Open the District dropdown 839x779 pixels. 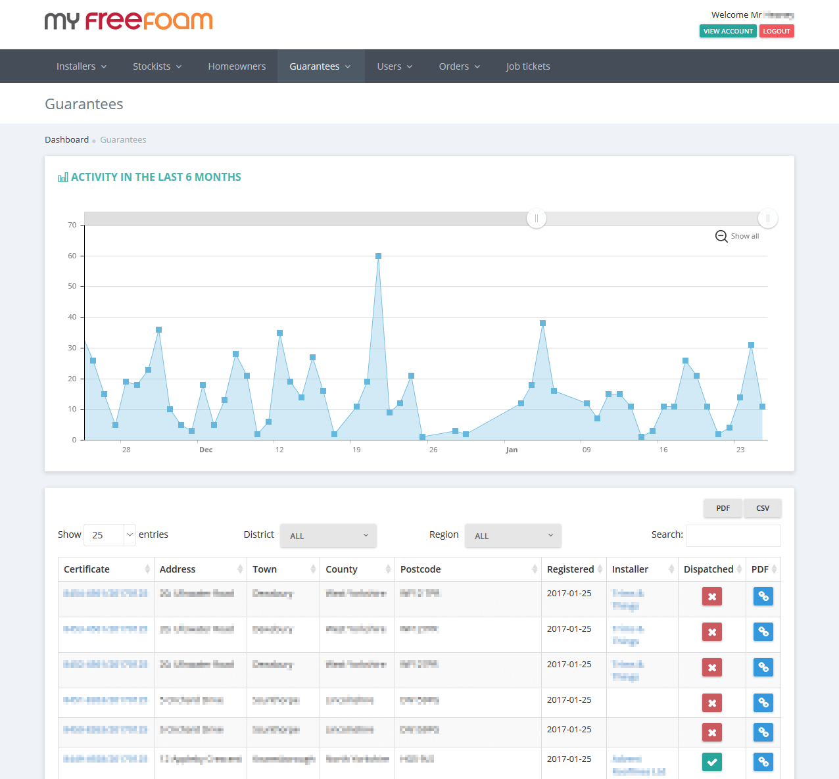(328, 536)
